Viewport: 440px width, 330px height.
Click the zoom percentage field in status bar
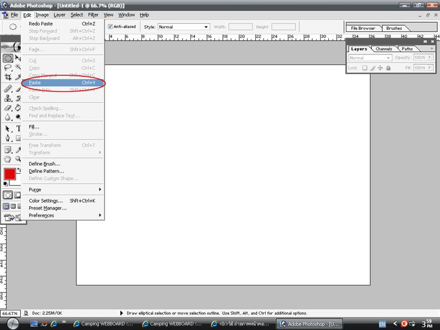(10, 313)
